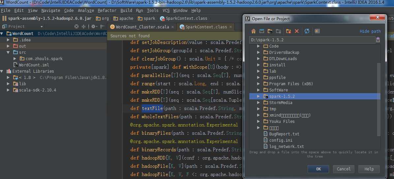
Task: Open the File menu
Action: 6,11
